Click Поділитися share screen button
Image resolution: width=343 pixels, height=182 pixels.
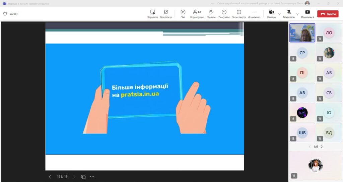click(307, 14)
